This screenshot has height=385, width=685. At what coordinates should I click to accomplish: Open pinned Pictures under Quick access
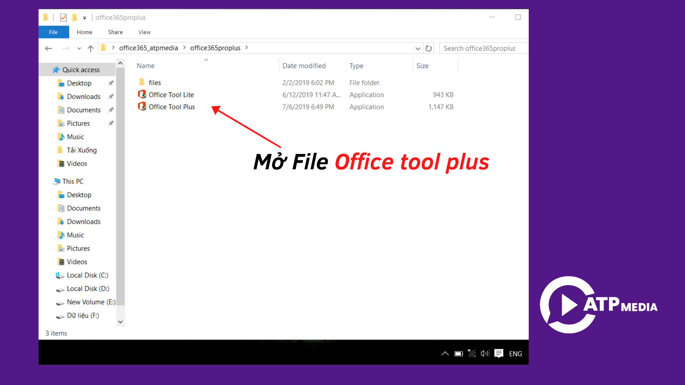pyautogui.click(x=78, y=123)
